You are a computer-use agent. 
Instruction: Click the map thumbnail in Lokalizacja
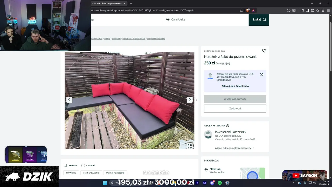pos(252,173)
